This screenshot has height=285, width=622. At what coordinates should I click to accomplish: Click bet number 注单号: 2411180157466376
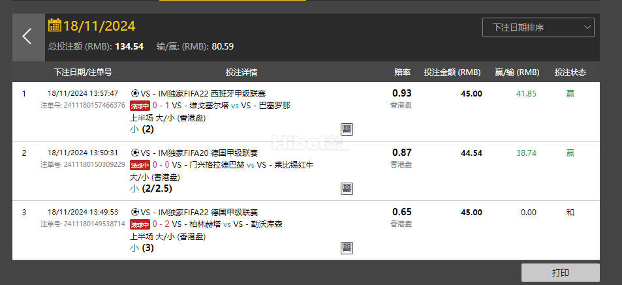point(83,106)
